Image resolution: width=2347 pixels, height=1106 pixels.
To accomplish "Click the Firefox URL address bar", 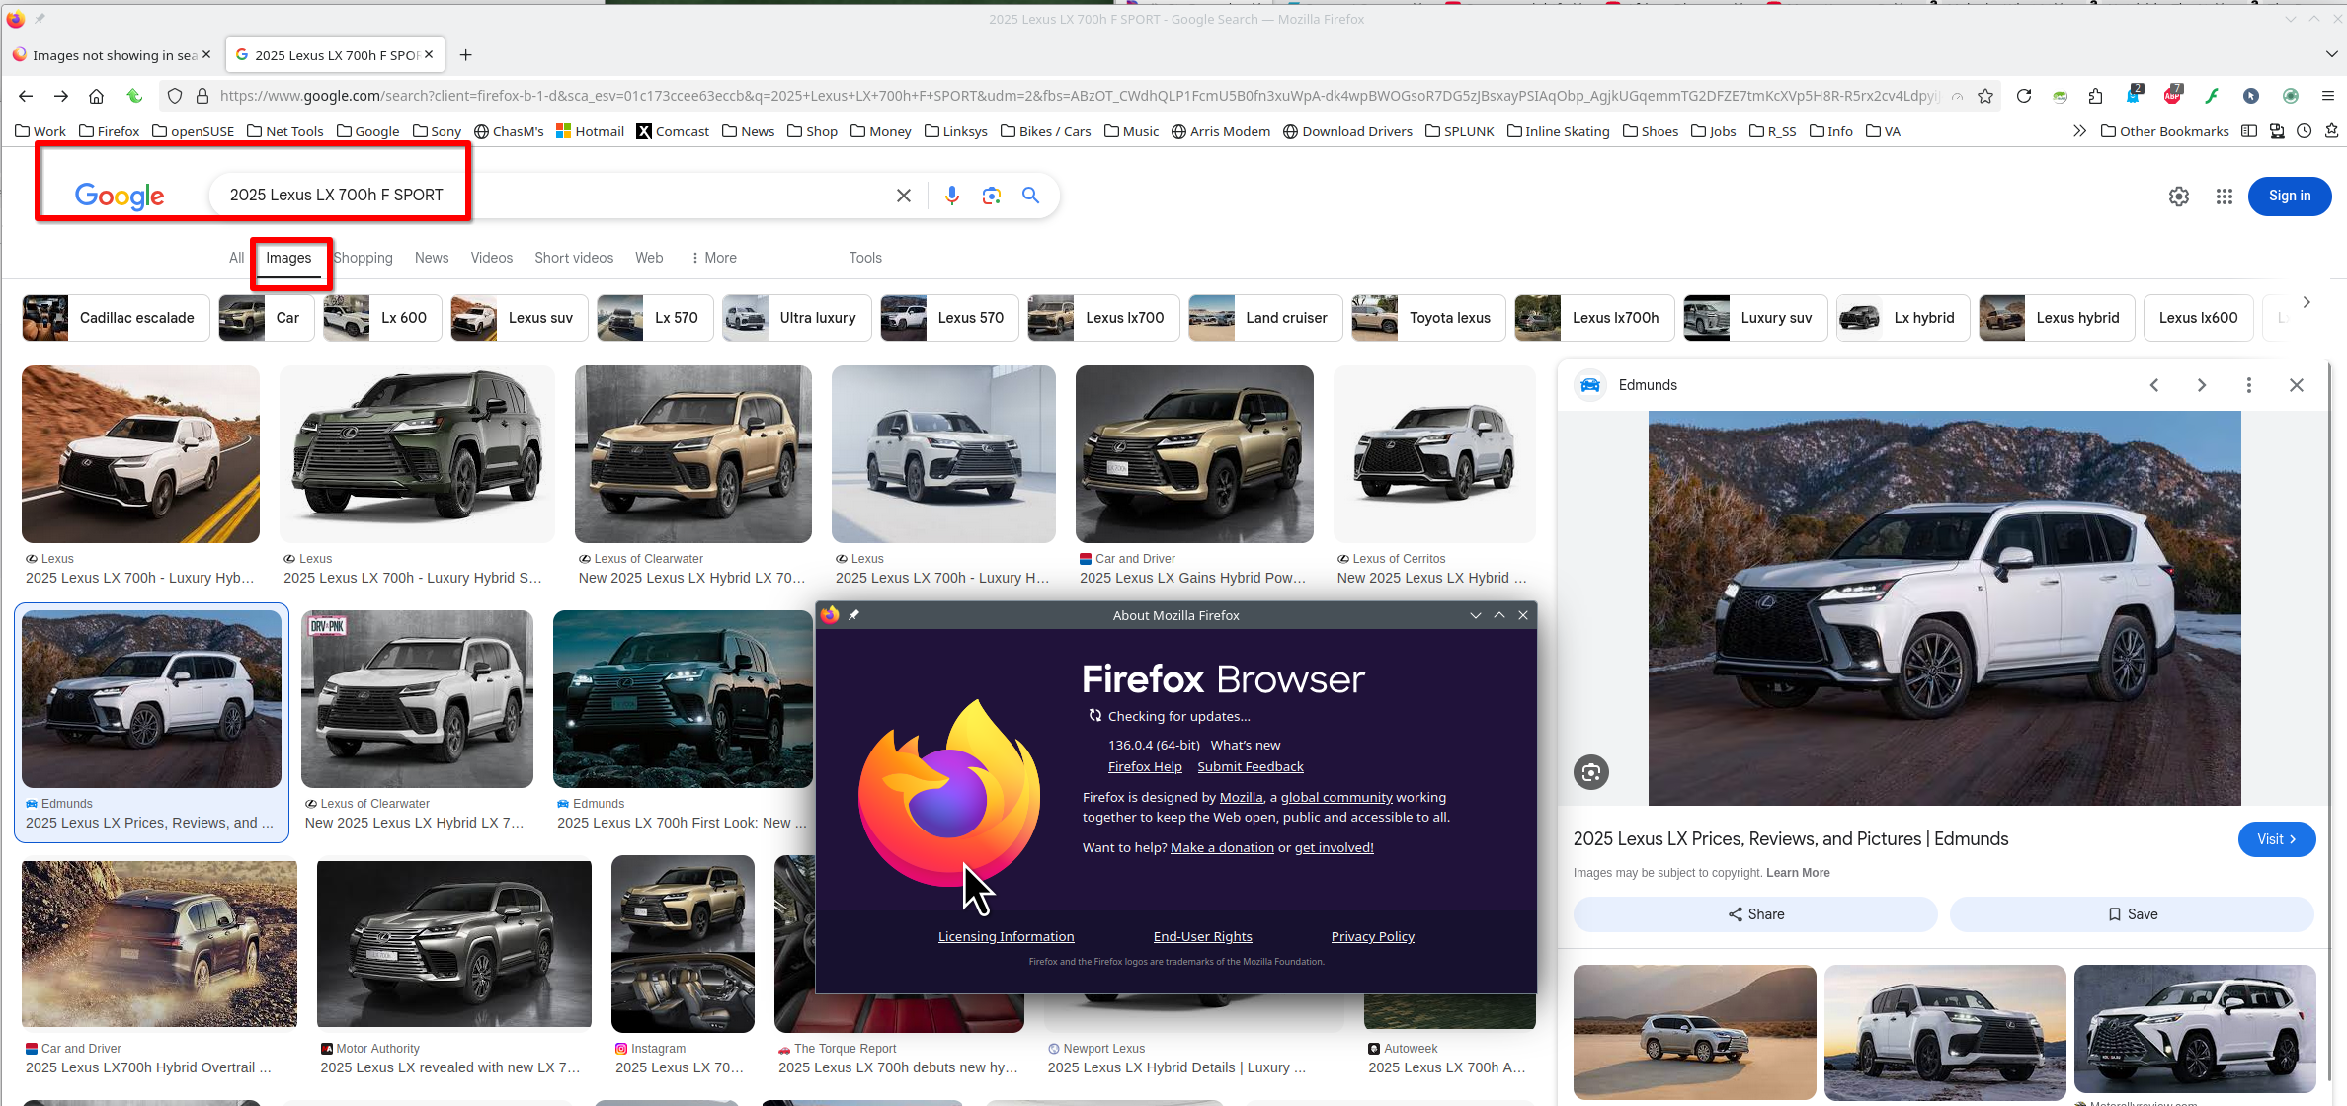I will (x=1077, y=96).
